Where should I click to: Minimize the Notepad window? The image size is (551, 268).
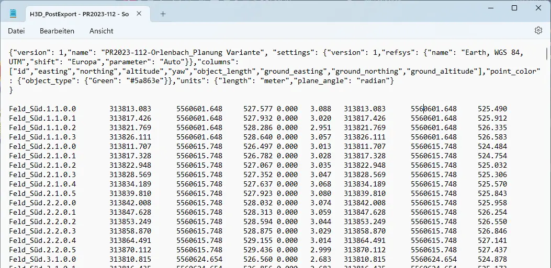[490, 8]
